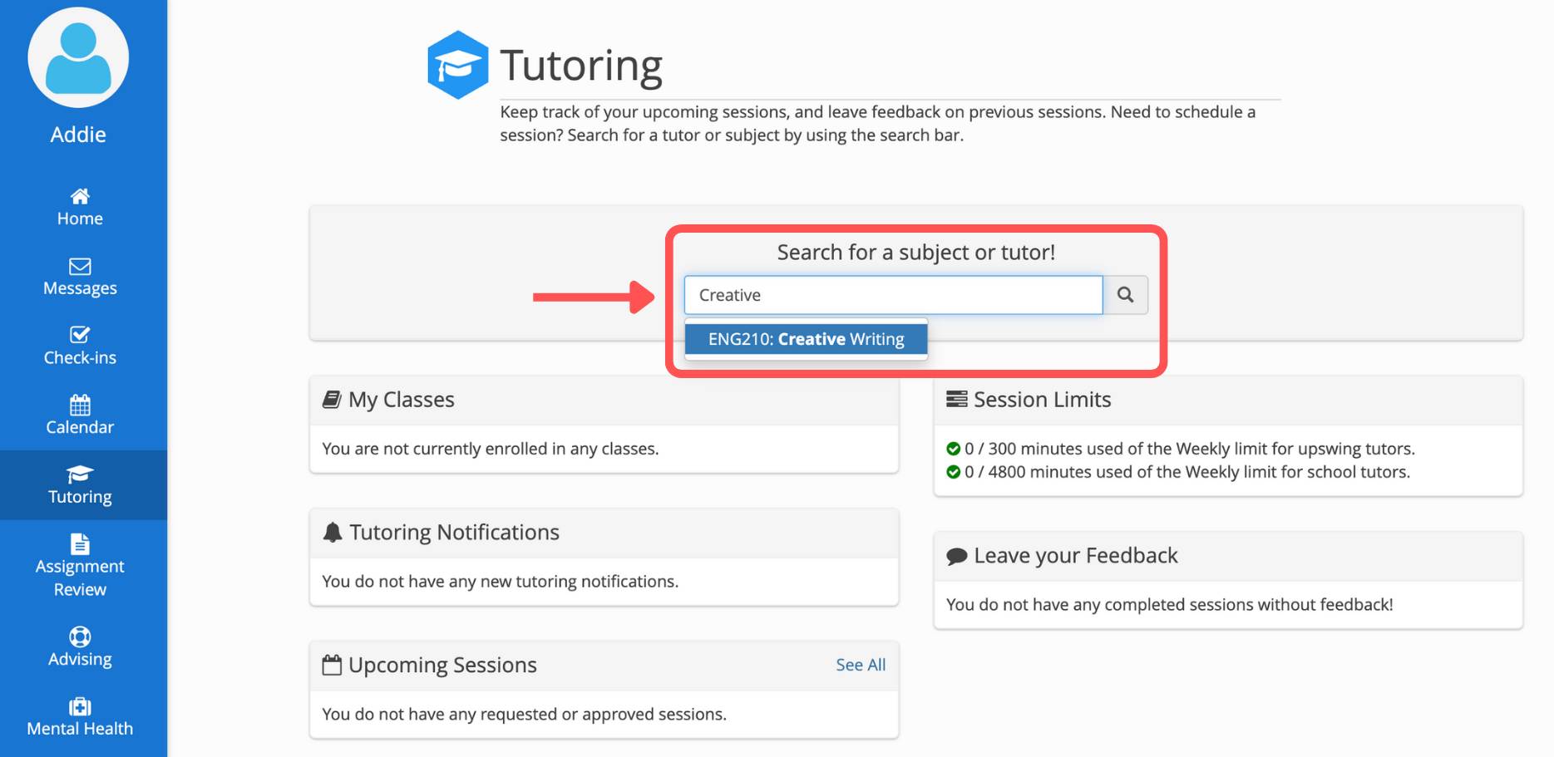Select the Tutoring graduation cap icon
Viewport: 1554px width, 757px height.
click(79, 474)
